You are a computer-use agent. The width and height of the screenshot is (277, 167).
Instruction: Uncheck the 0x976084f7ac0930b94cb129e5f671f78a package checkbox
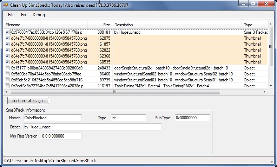[x=7, y=32]
